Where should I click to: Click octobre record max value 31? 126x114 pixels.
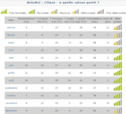[81, 96]
